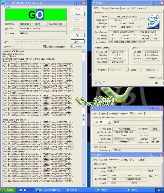This screenshot has width=164, height=193.
Task: Select Memory tab in SPD CPU-Z window
Action: point(124,114)
